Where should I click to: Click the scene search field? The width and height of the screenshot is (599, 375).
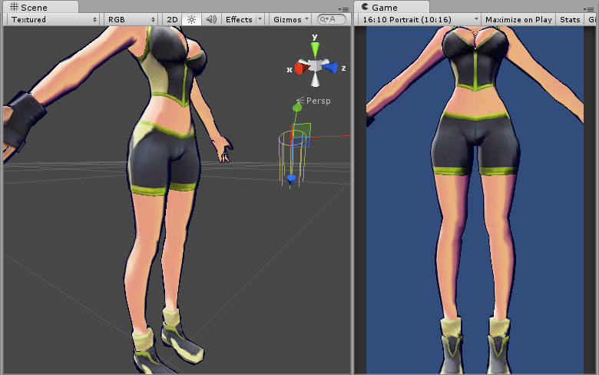pos(332,19)
